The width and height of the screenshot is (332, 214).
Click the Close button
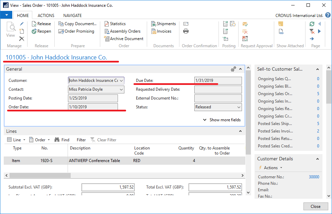coord(315,207)
